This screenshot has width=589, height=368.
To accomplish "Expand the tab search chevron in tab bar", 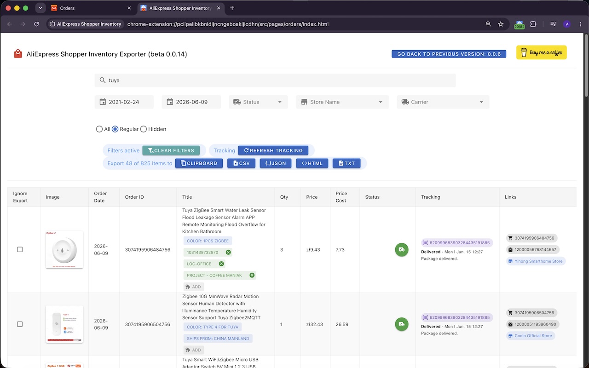I will 40,8.
